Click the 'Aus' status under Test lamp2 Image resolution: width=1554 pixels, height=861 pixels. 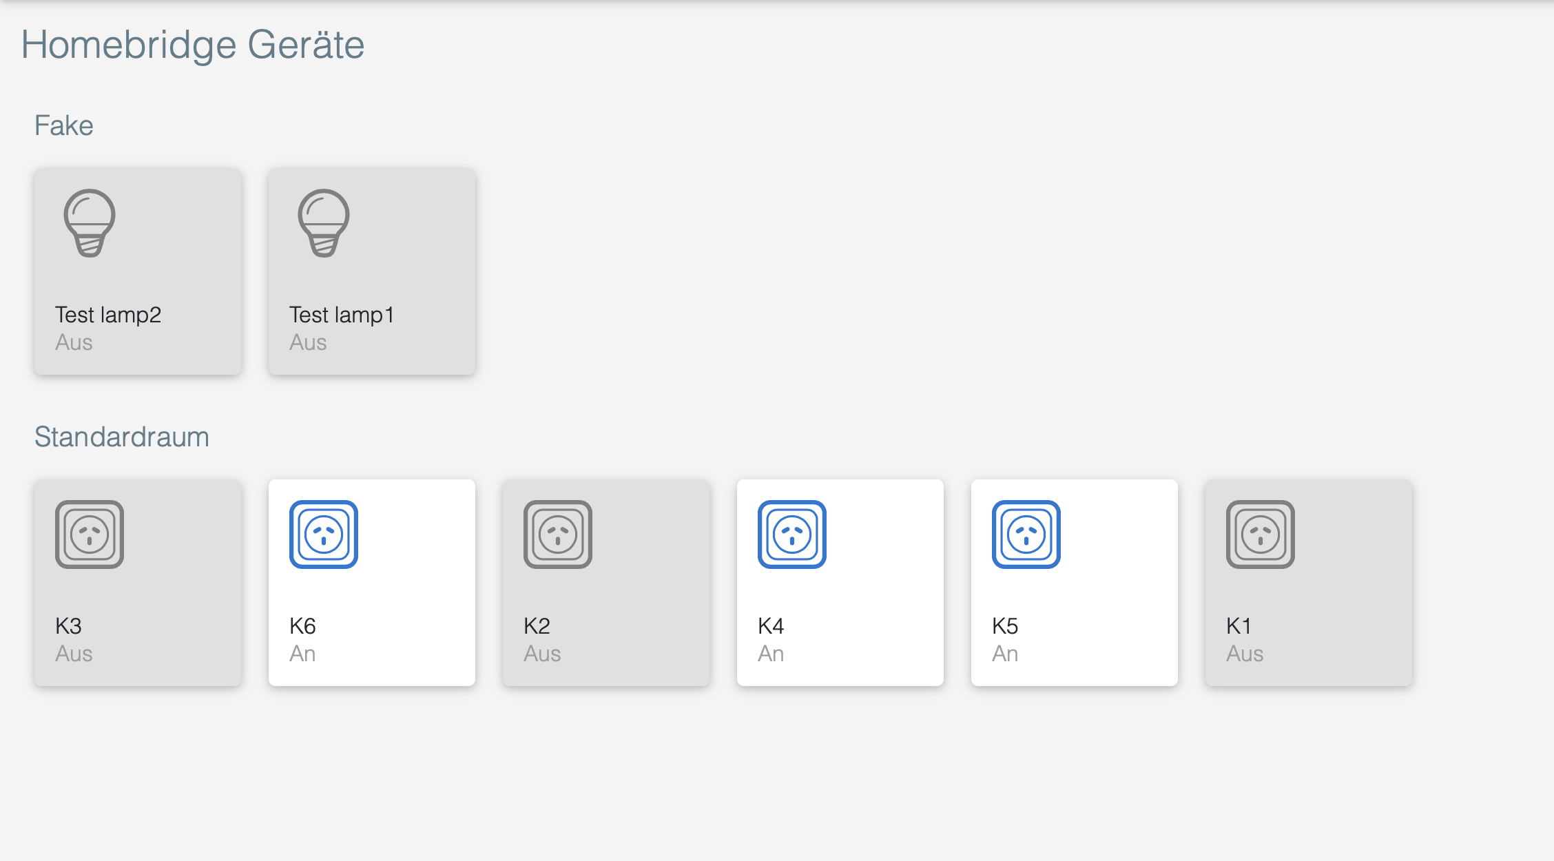point(74,342)
